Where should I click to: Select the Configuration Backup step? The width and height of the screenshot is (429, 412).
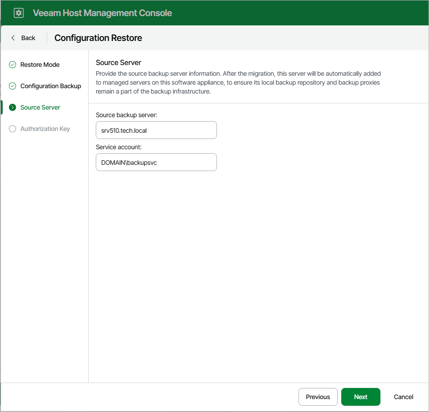coord(50,86)
